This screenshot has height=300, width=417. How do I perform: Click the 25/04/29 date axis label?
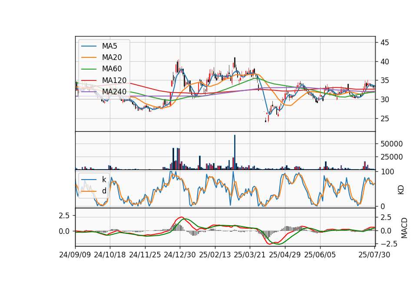(x=285, y=255)
